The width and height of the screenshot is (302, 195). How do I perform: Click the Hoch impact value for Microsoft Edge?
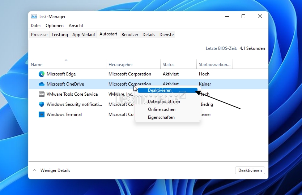pyautogui.click(x=204, y=74)
